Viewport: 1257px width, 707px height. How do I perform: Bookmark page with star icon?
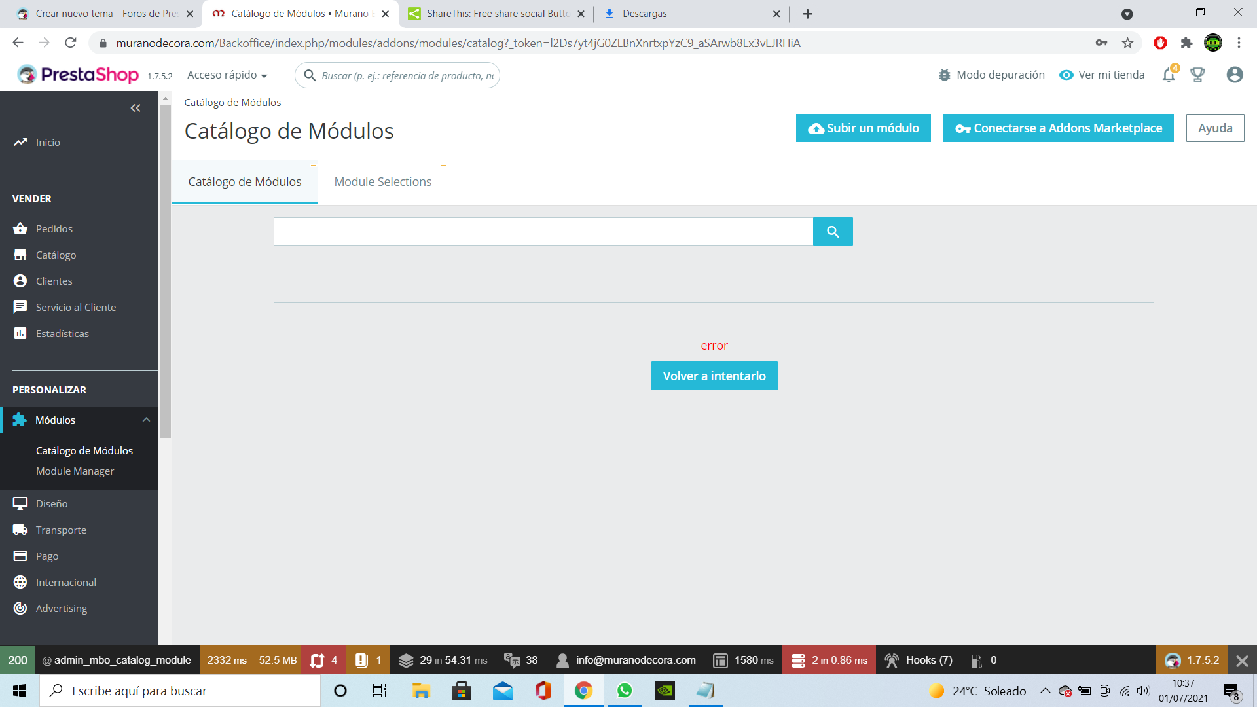[1127, 43]
